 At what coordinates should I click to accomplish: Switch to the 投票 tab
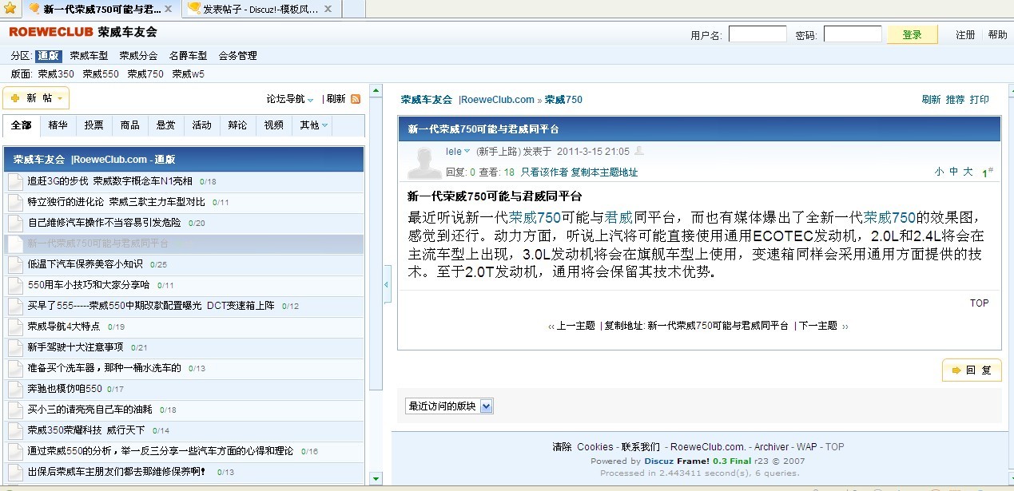94,125
